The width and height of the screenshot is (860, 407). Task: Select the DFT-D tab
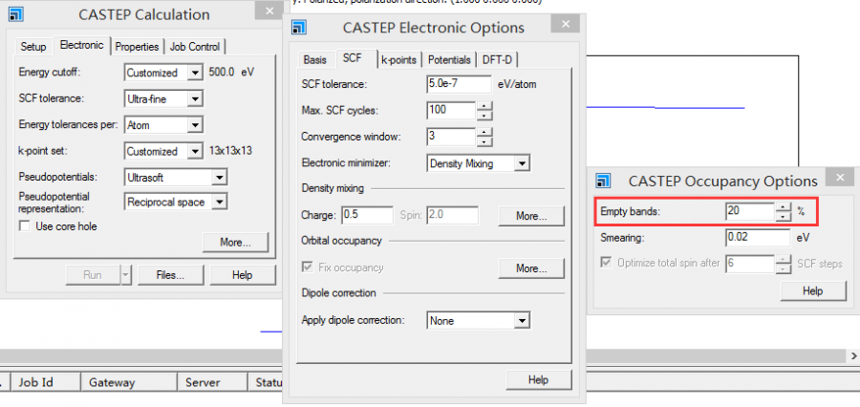(x=497, y=60)
